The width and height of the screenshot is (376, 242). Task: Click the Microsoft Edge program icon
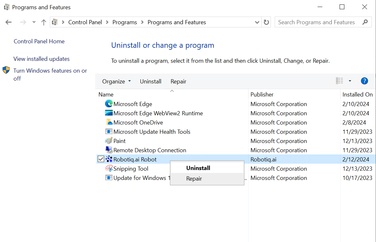coord(109,104)
